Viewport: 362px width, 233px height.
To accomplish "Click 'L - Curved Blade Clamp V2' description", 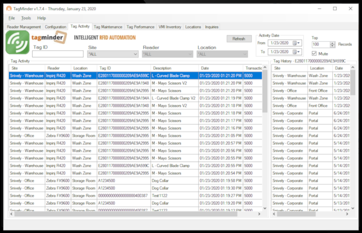I will pos(174,98).
